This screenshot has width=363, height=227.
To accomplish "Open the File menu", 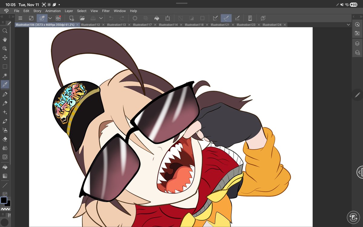I will pyautogui.click(x=17, y=11).
